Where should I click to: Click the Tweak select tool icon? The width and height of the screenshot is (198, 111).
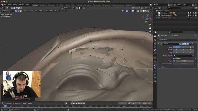click(x=7, y=8)
